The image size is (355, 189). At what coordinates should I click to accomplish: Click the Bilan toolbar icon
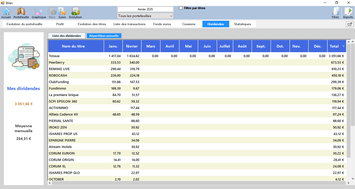coord(52,13)
